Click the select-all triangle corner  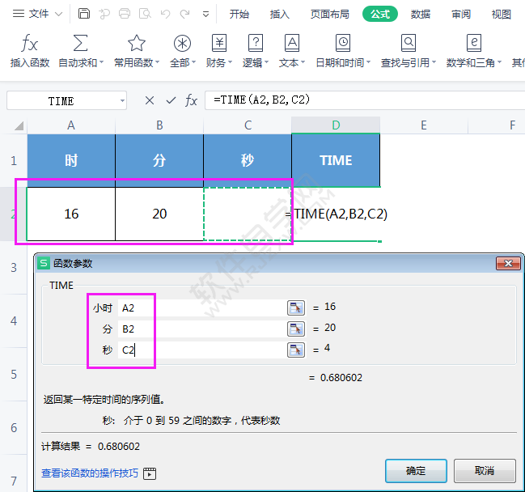click(19, 125)
